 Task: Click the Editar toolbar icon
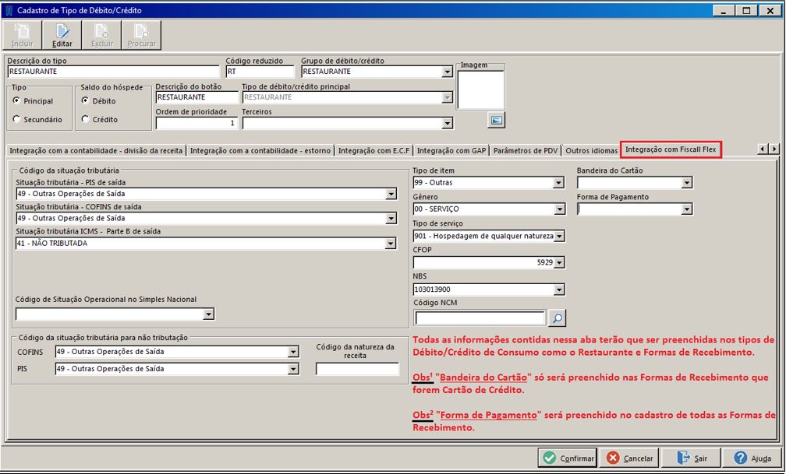click(x=62, y=35)
